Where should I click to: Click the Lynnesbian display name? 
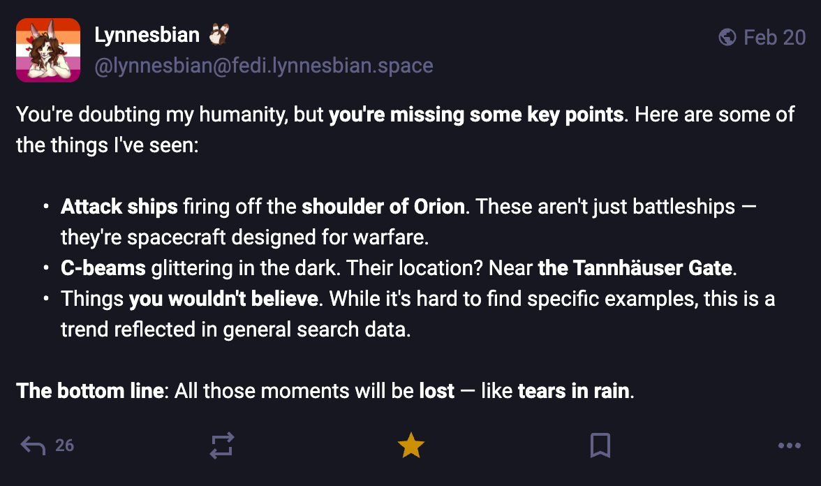(147, 34)
